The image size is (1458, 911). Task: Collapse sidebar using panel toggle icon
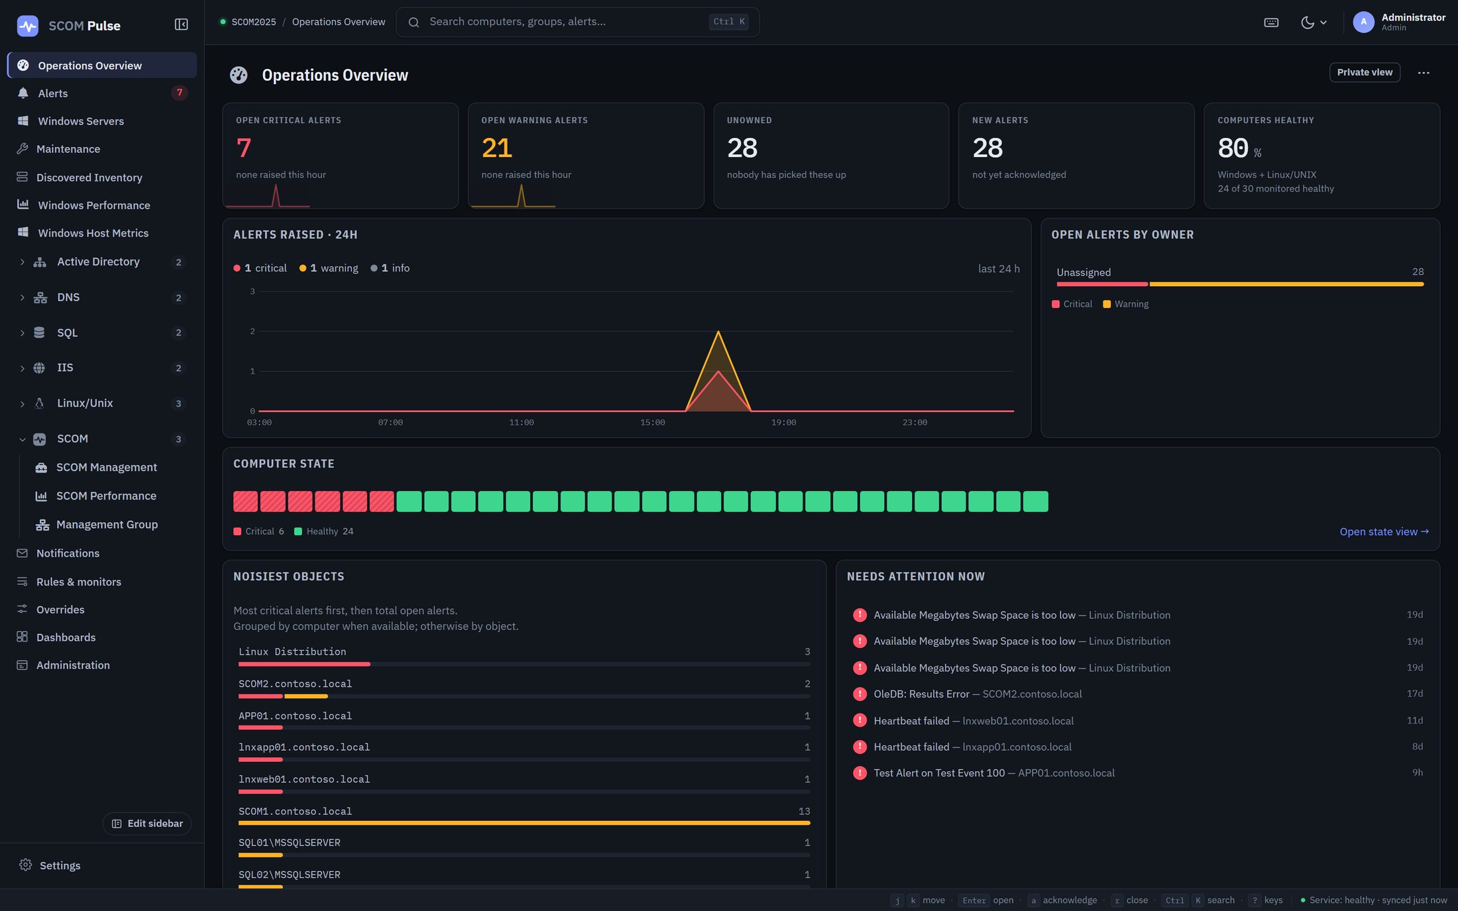pyautogui.click(x=181, y=25)
